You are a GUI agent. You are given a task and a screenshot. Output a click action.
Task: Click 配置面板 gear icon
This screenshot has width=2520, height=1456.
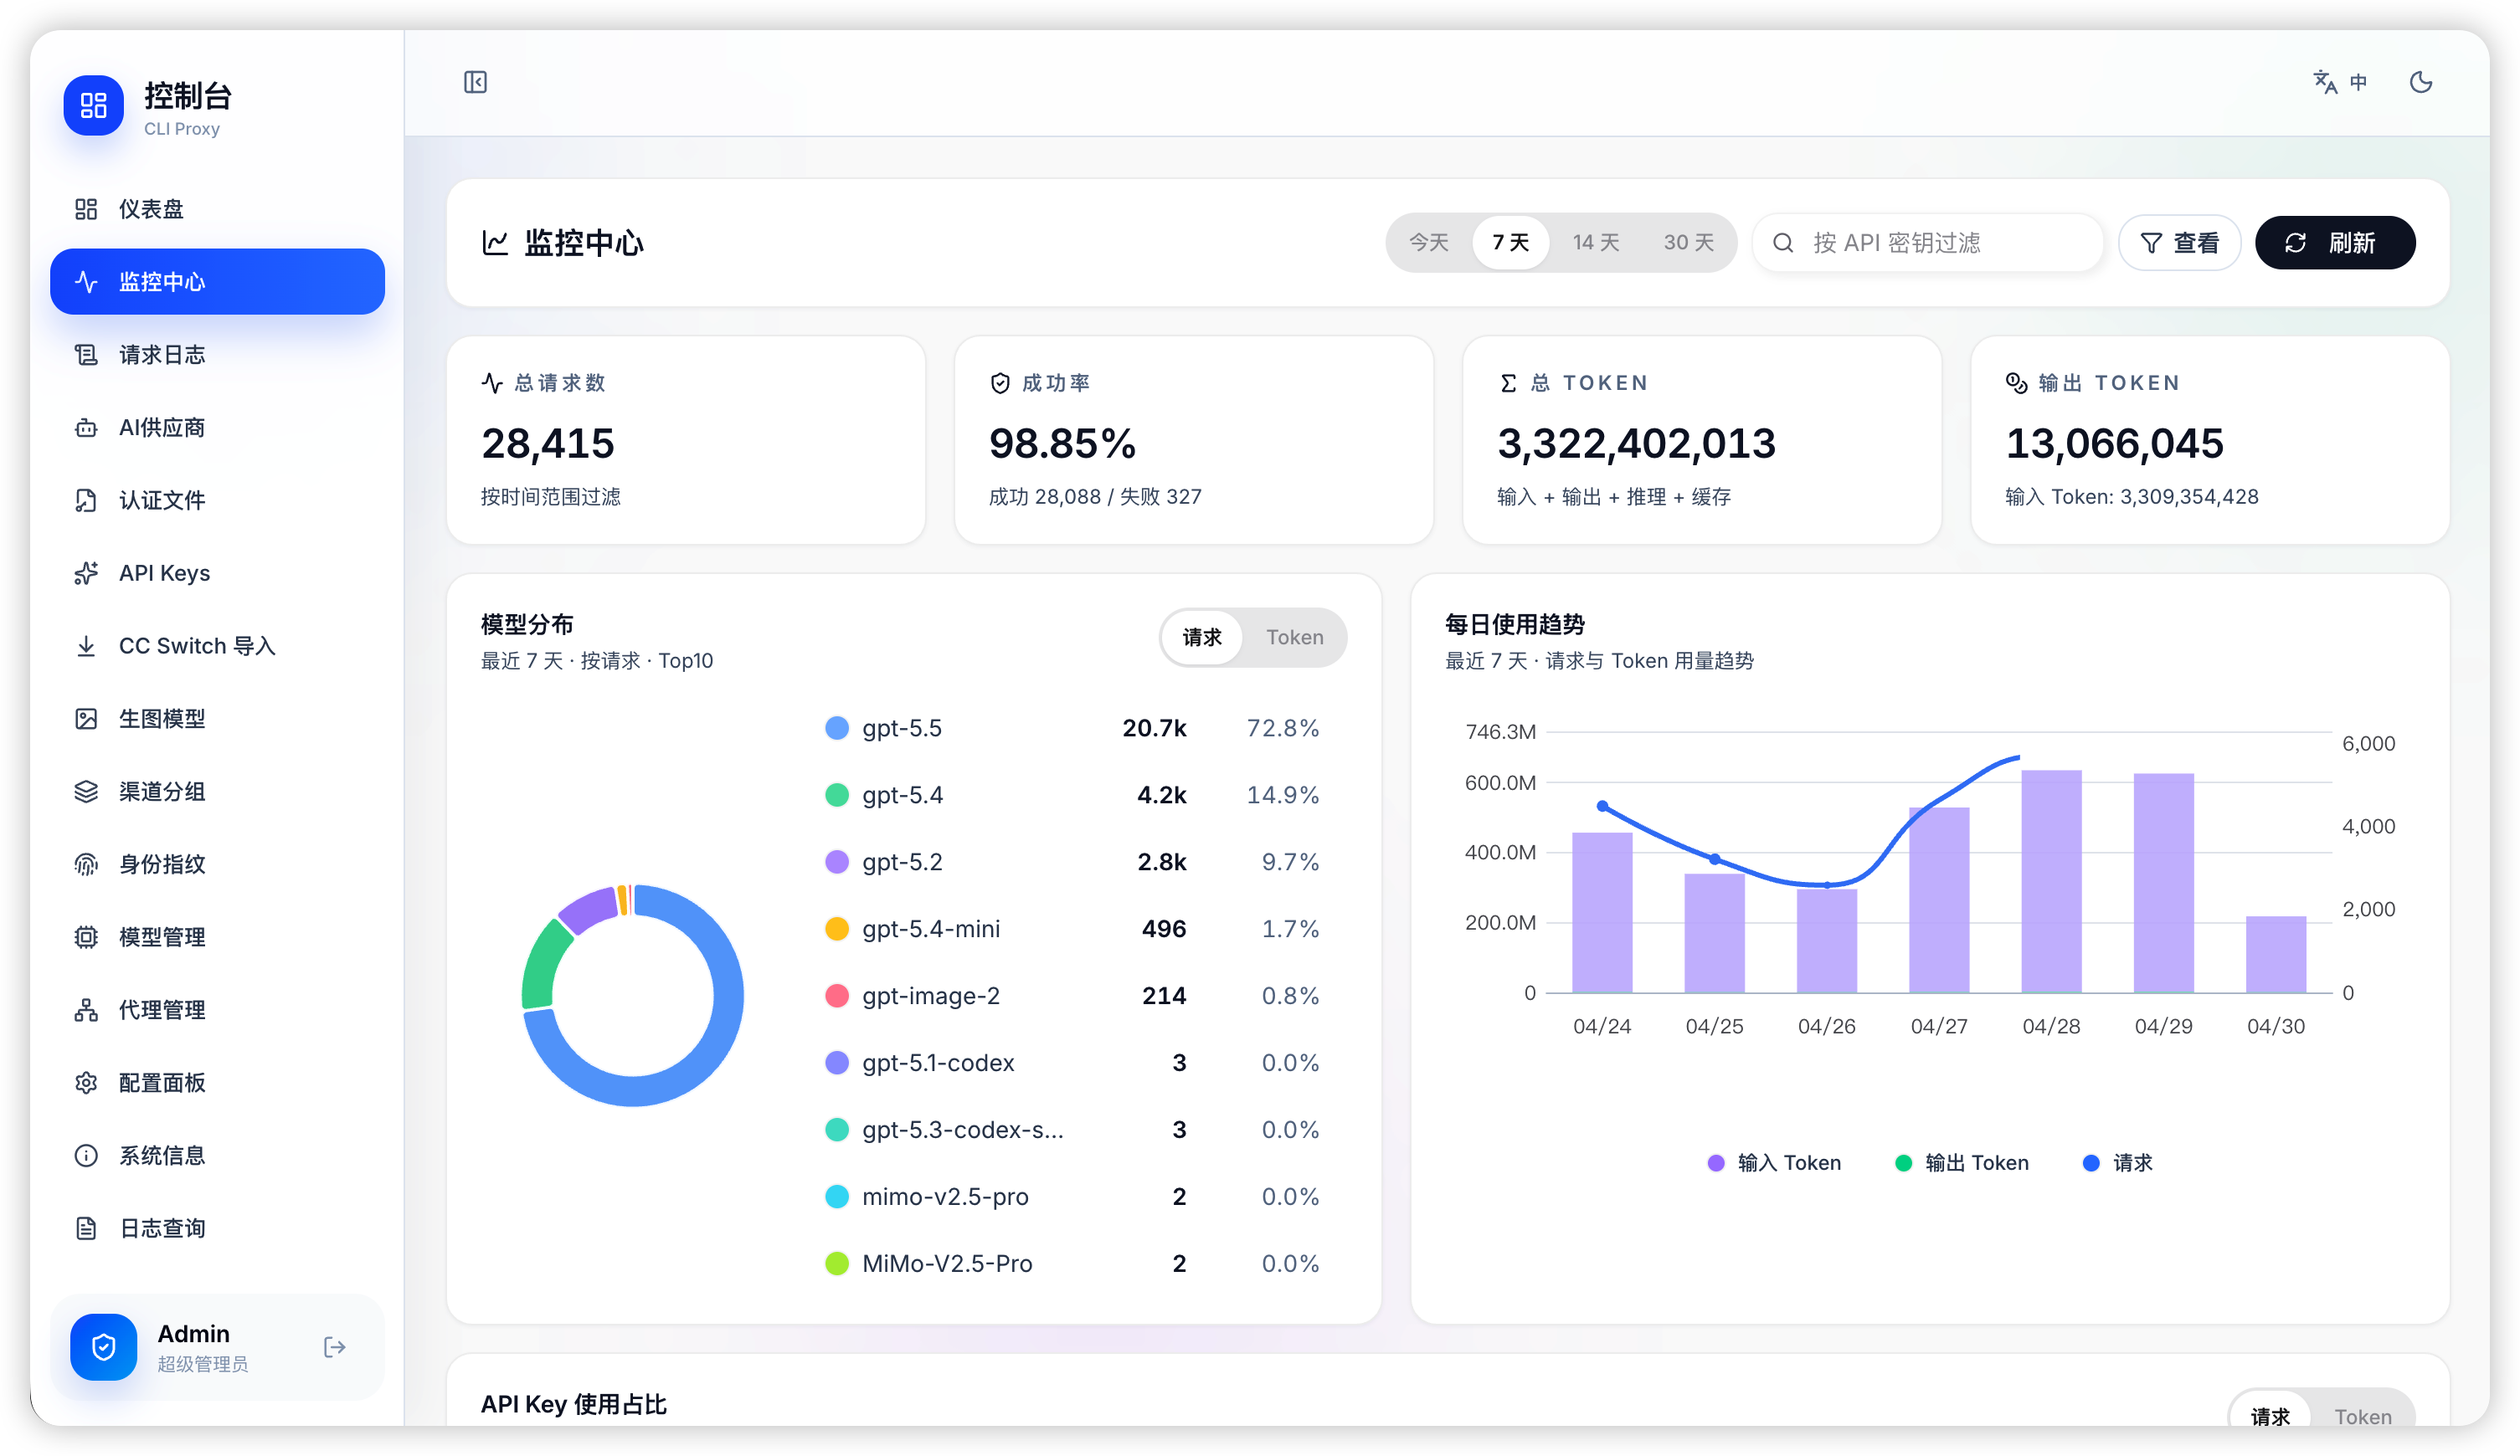click(86, 1082)
